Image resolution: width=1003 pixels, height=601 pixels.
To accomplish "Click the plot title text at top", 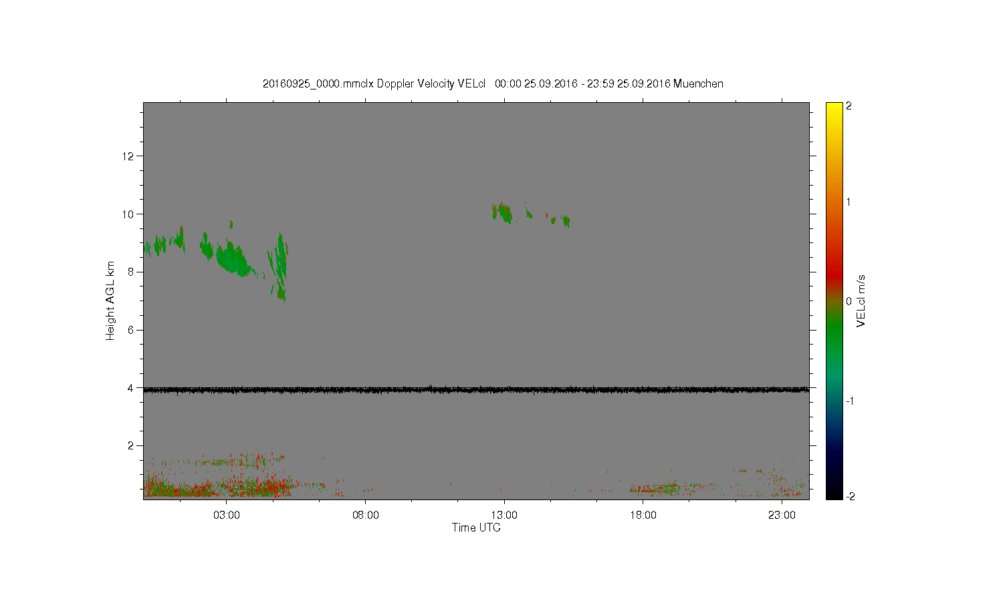I will (x=493, y=83).
